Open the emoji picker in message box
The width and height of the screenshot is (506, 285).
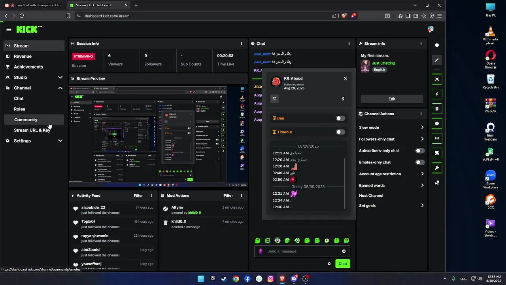click(x=344, y=251)
